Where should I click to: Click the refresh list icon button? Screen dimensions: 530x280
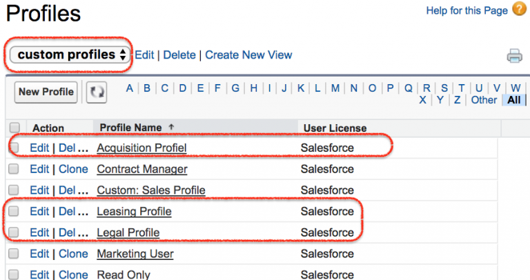pyautogui.click(x=95, y=92)
